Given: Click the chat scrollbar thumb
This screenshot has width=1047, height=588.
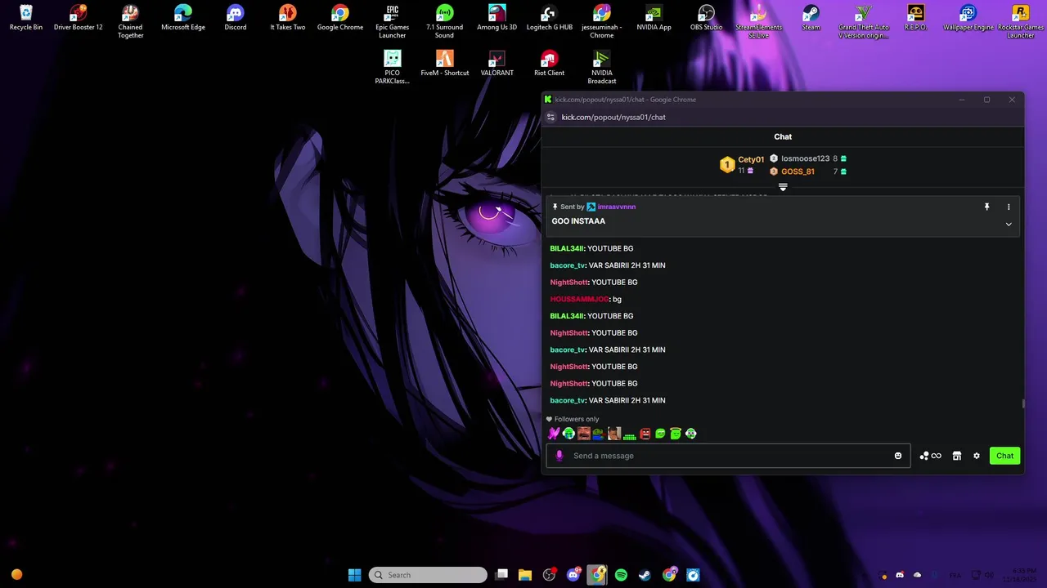Looking at the screenshot, I should click(x=1022, y=403).
